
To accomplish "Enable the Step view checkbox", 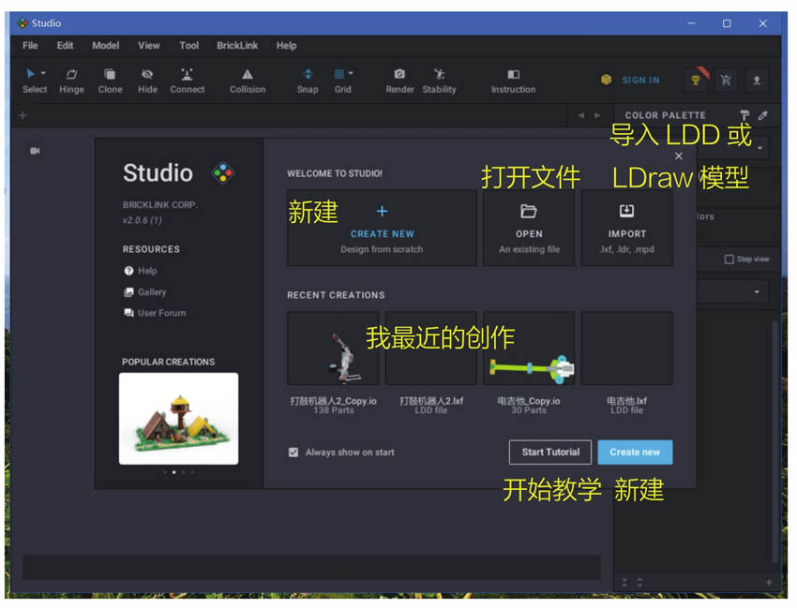I will coord(729,260).
